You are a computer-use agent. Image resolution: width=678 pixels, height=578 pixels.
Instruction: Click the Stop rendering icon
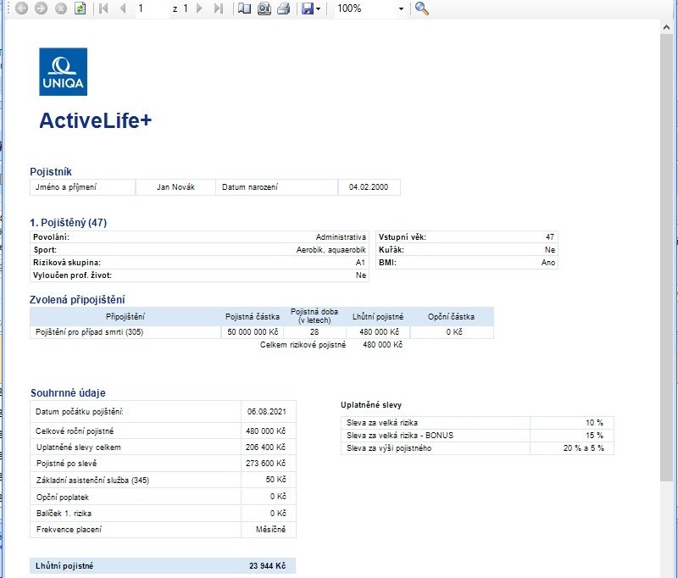pyautogui.click(x=61, y=8)
